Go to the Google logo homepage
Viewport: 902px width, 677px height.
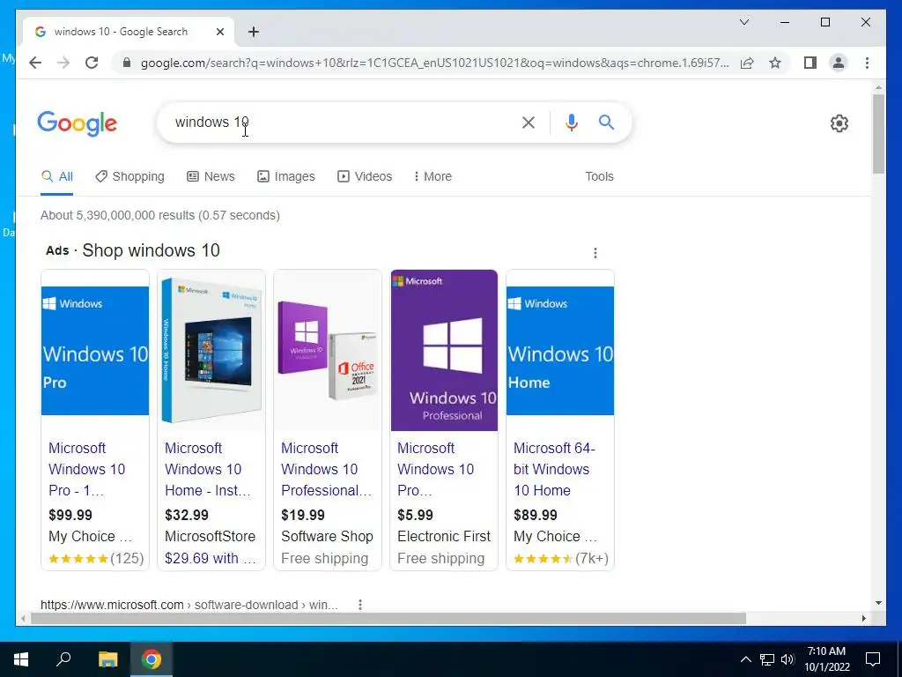(78, 123)
